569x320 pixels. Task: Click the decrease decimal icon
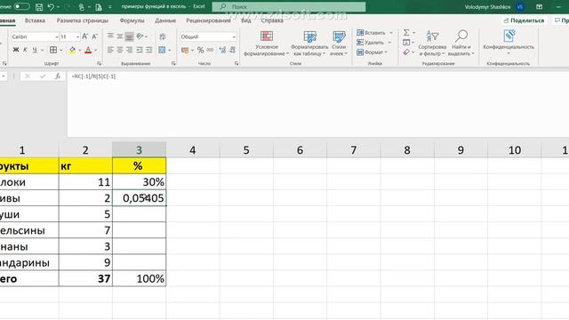(232, 50)
